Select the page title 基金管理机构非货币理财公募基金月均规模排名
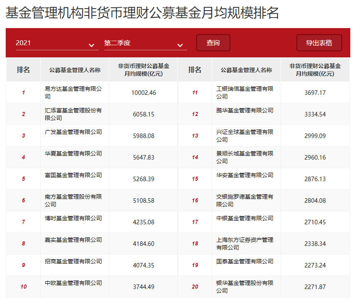Viewport: 356px width, 300px height. 142,13
